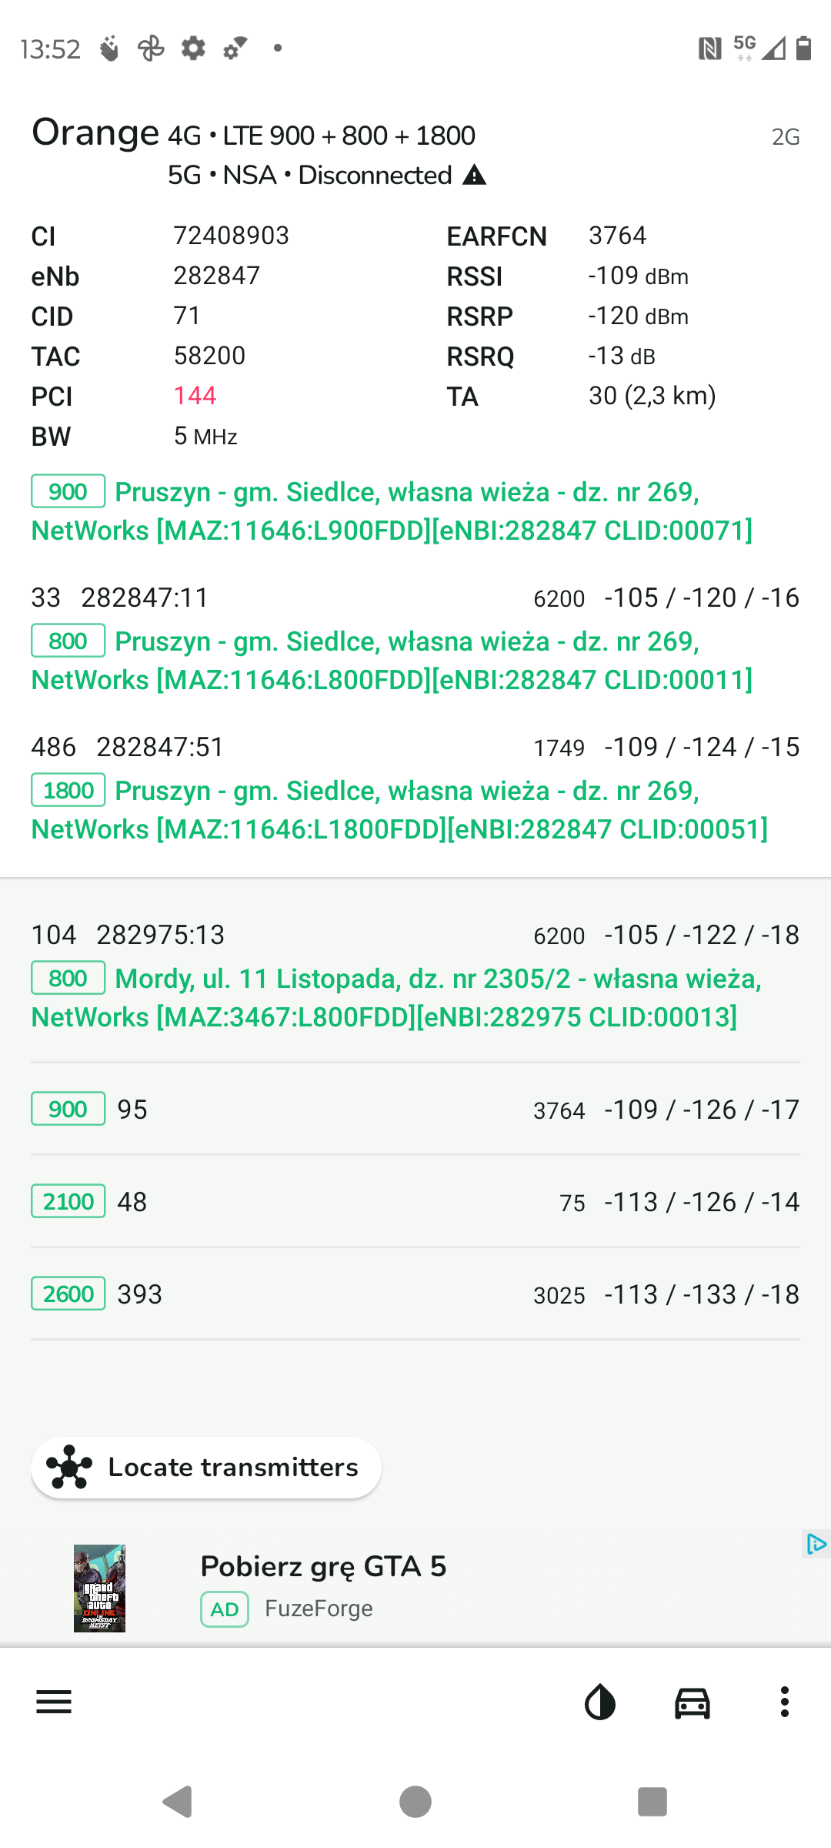Enable car driving mode icon
Viewport: 831px width, 1848px height.
pos(692,1702)
